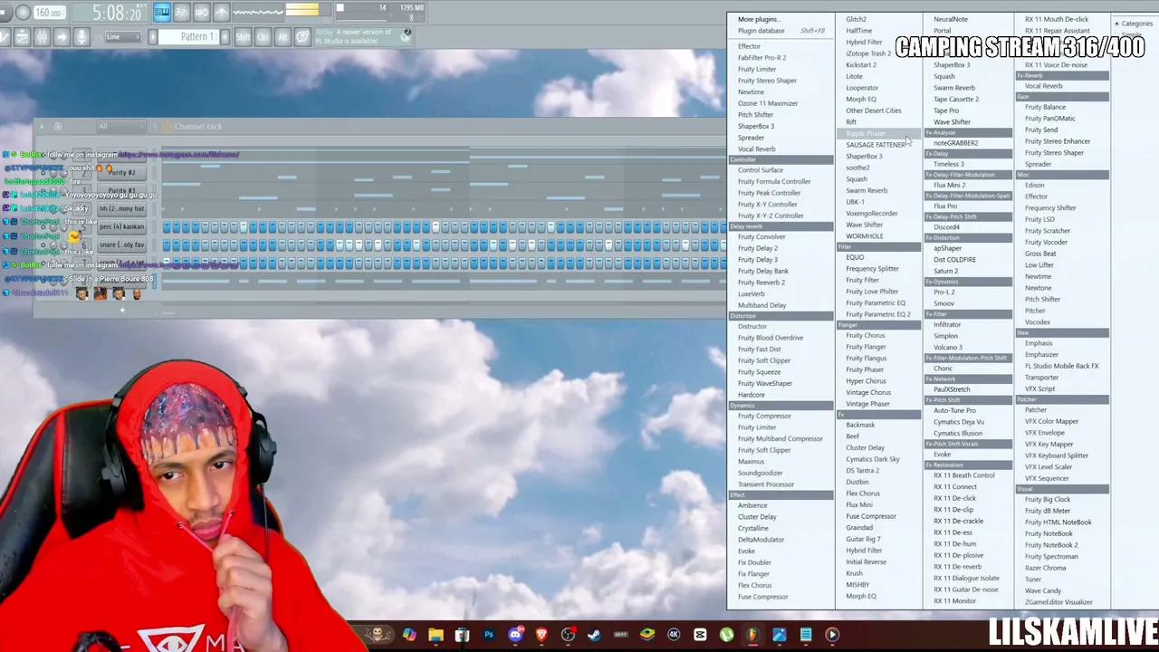
Task: Add a channel with the plus button
Action: point(122,311)
